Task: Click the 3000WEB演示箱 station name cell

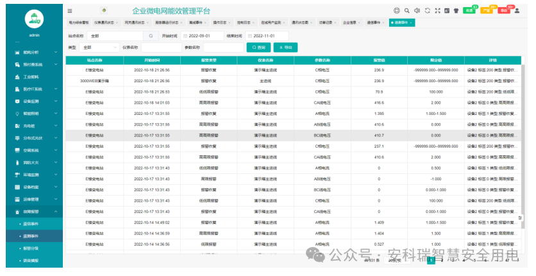Action: [94, 81]
